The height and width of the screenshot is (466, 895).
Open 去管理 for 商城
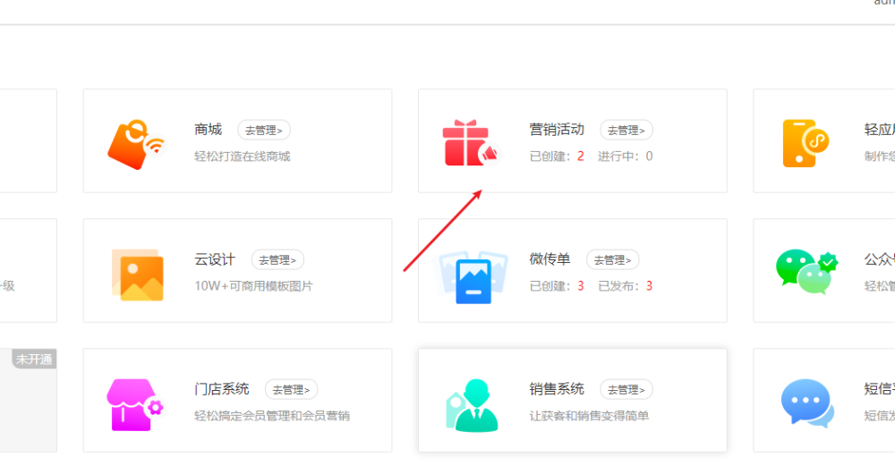(264, 130)
